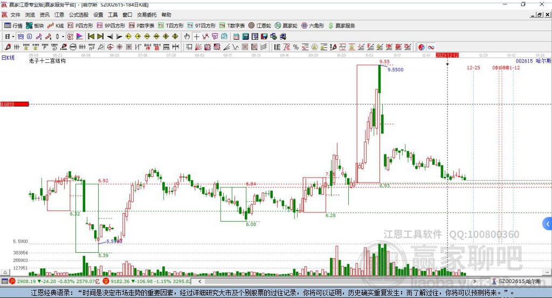Screen dimensions: 552x298
Task: Launch the 江恩轮 Gann wheel
Action: pyautogui.click(x=260, y=26)
